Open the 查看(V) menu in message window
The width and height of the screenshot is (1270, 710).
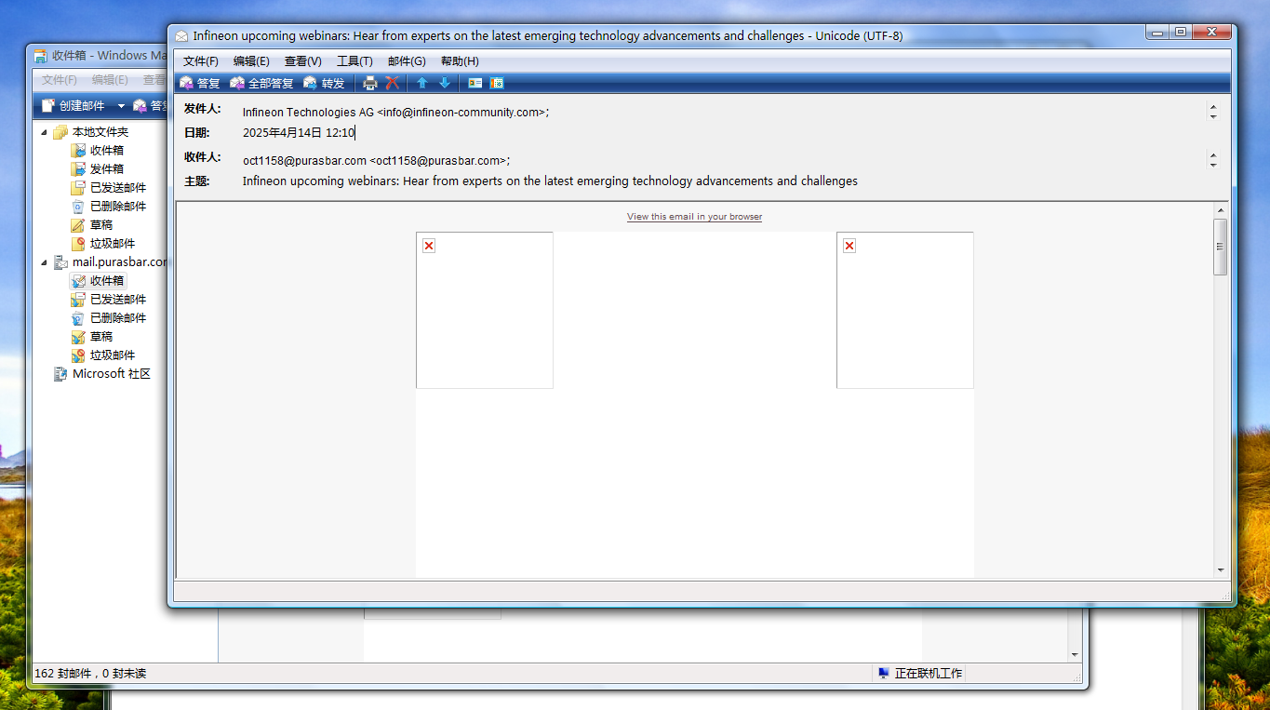click(x=303, y=61)
